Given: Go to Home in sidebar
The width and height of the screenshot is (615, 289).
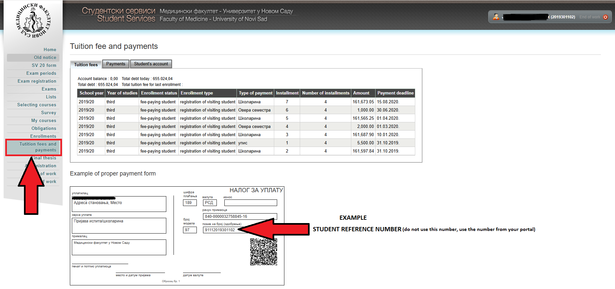Looking at the screenshot, I should tap(50, 50).
